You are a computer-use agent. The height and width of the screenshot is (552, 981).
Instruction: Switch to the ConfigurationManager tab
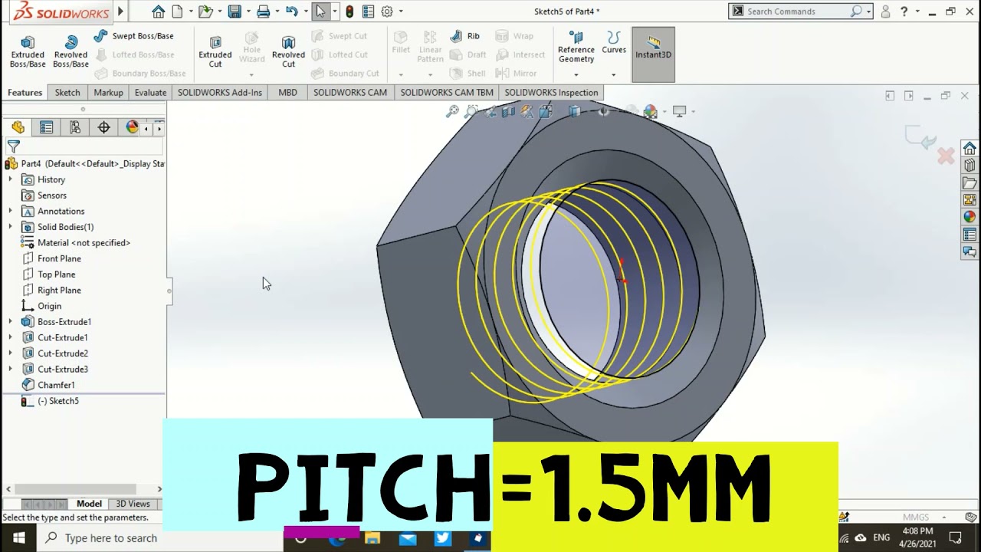75,127
